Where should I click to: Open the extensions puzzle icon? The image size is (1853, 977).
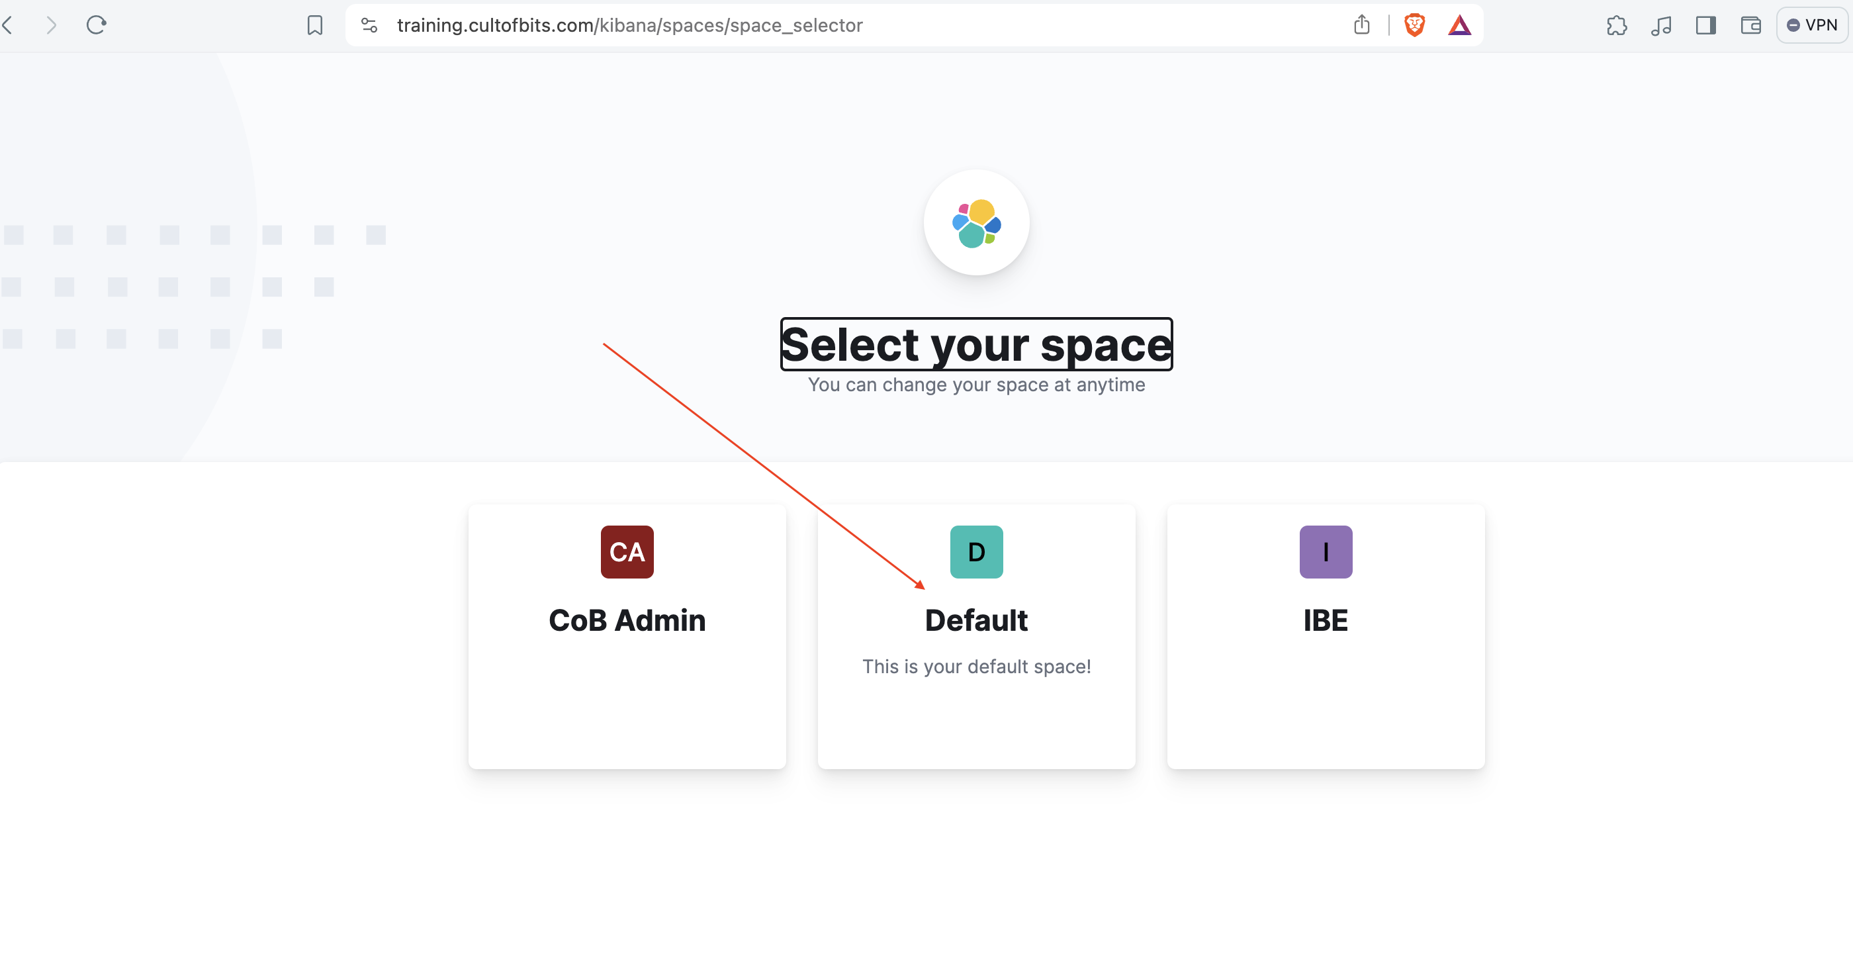1616,25
